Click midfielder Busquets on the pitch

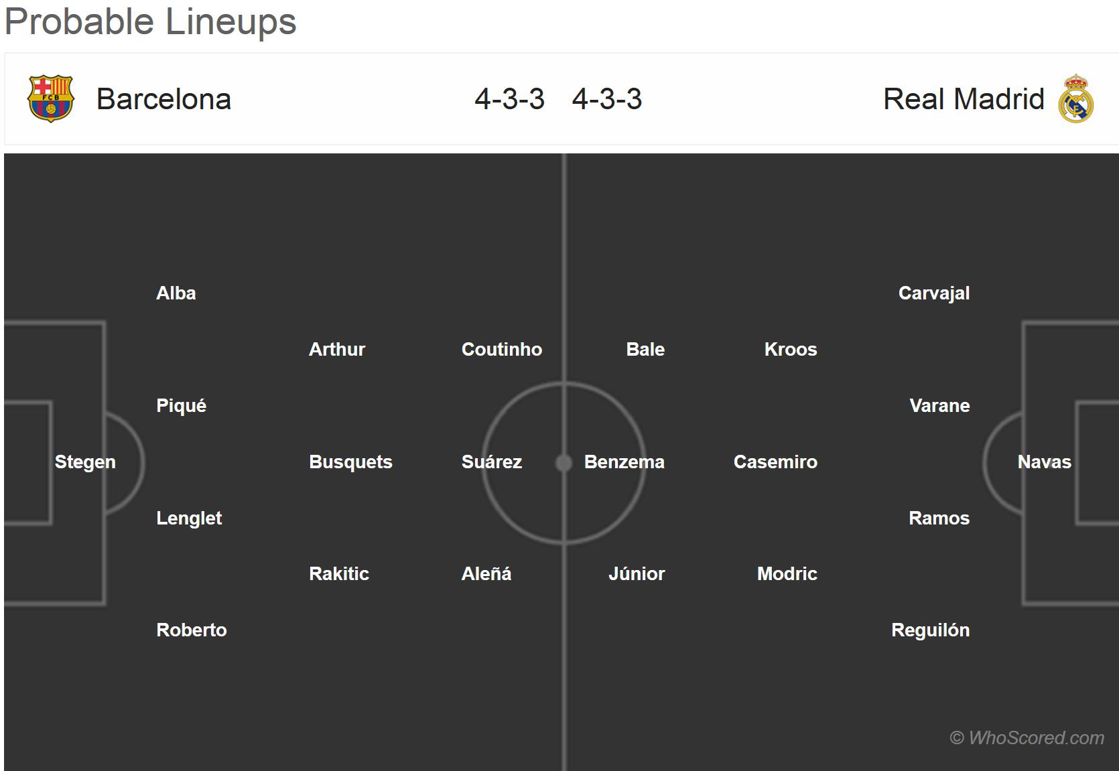[350, 462]
